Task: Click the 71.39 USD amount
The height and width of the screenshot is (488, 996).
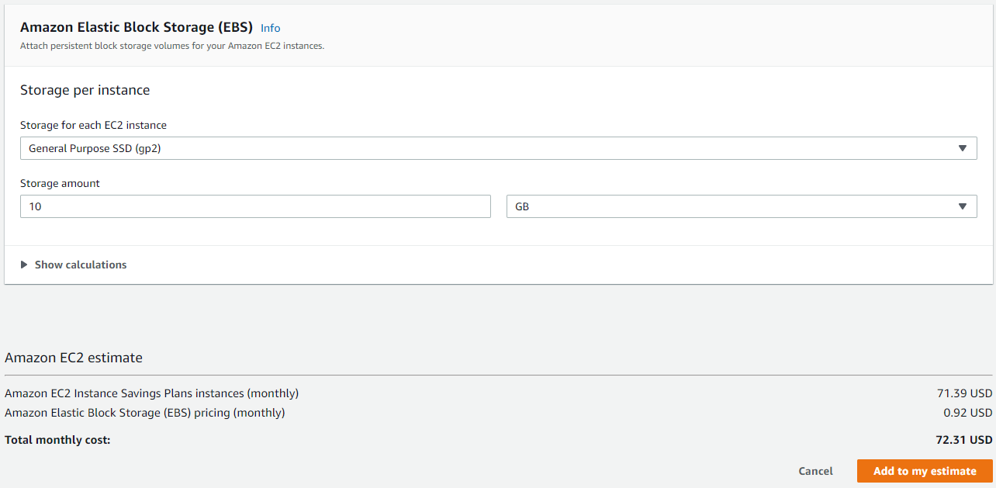Action: [964, 393]
